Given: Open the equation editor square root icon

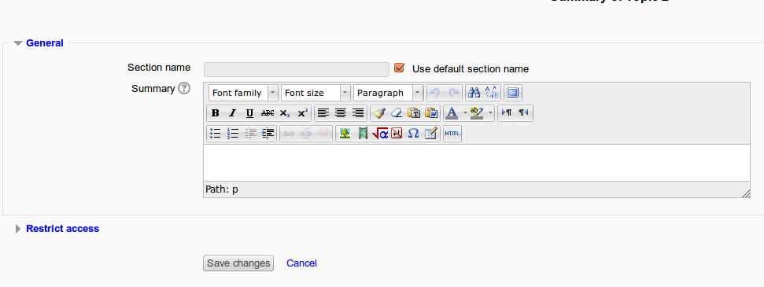Looking at the screenshot, I should (x=379, y=133).
